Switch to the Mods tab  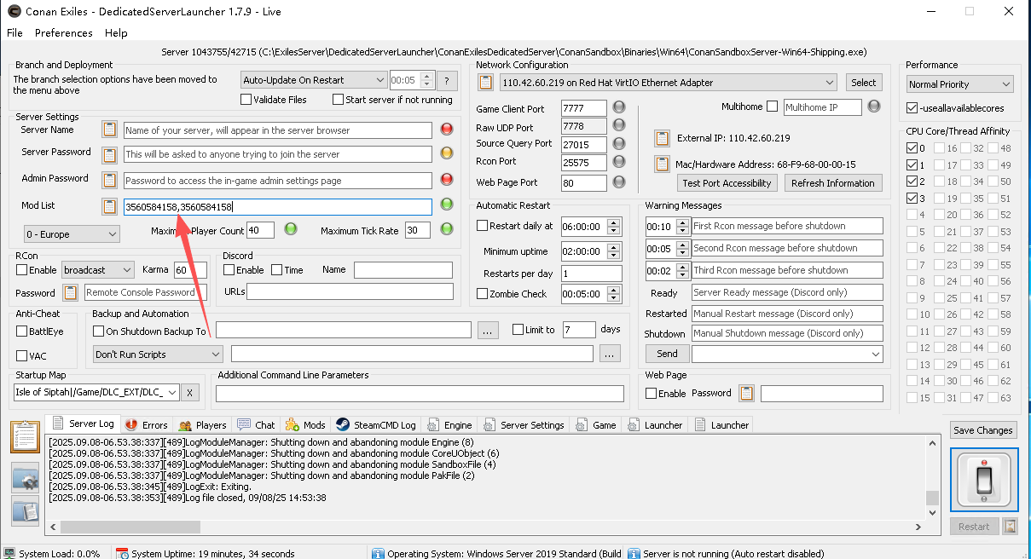click(x=305, y=424)
